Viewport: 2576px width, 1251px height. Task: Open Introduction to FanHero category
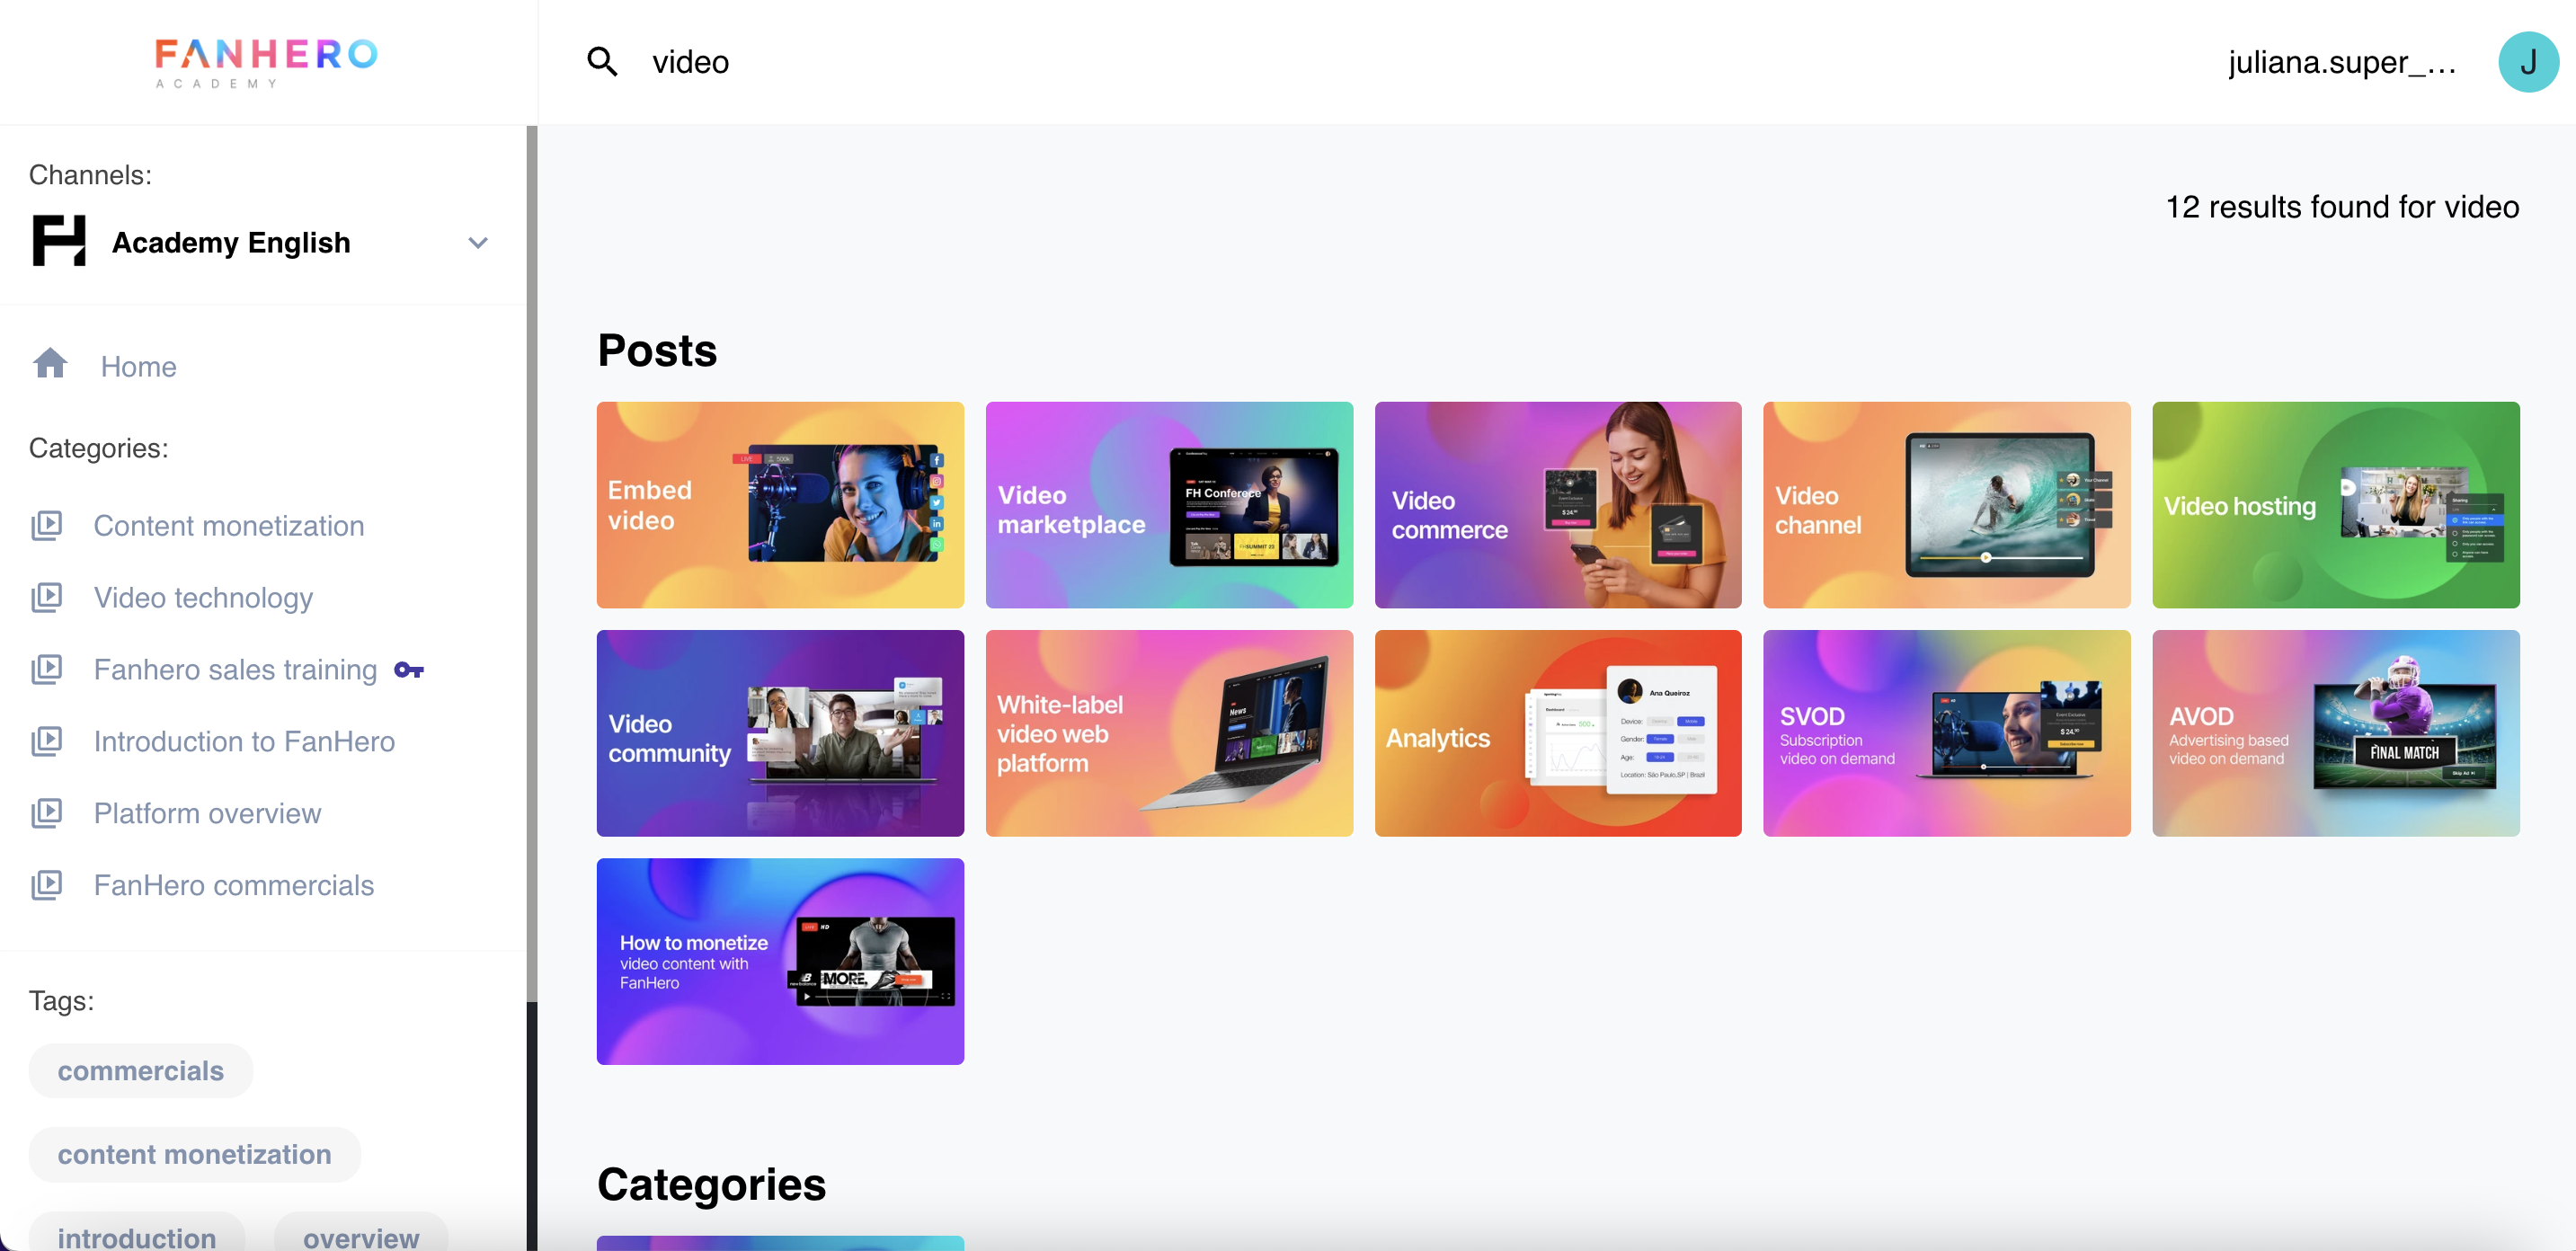[244, 742]
